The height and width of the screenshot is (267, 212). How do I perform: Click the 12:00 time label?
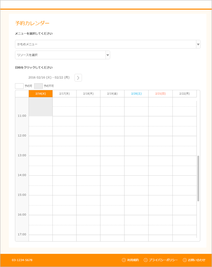(x=22, y=136)
